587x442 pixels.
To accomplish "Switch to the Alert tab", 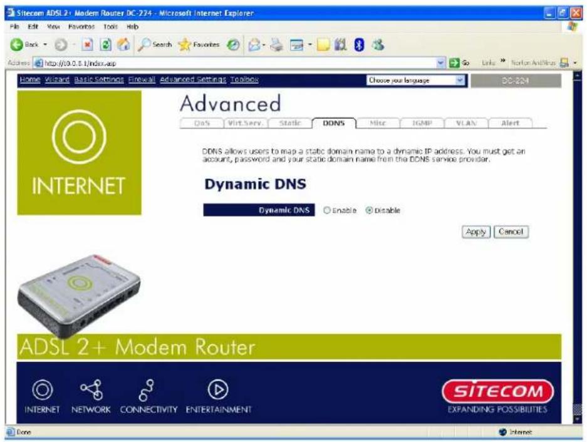I will click(x=510, y=123).
